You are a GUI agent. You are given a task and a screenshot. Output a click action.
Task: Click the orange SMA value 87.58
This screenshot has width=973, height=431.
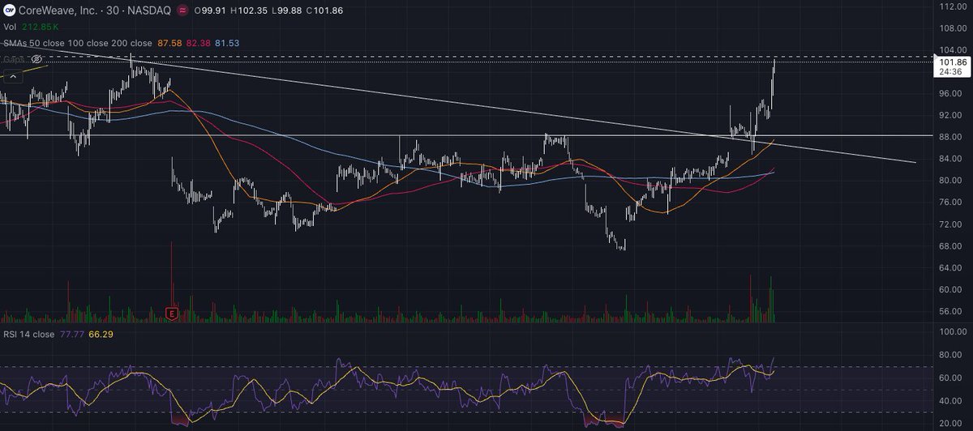[x=169, y=42]
